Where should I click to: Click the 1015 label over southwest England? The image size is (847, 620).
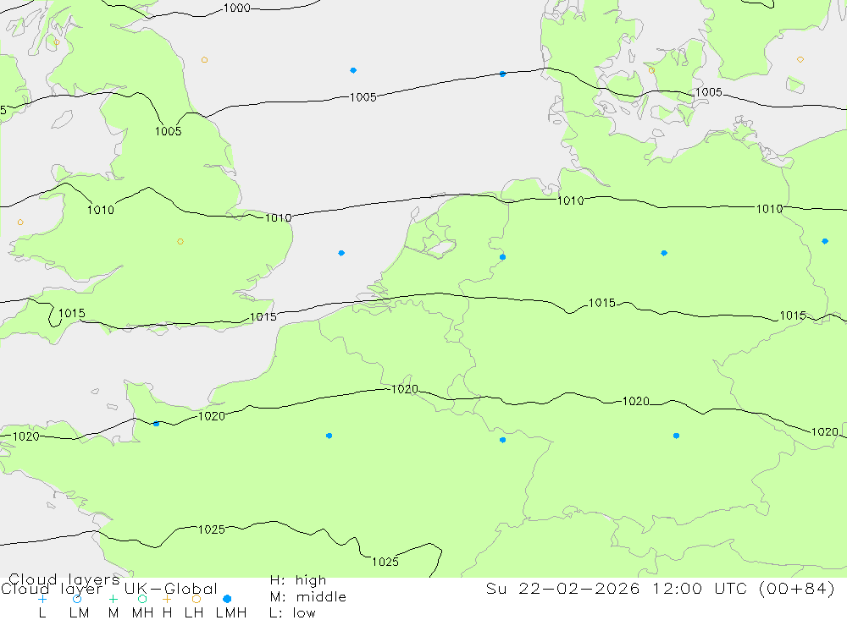72,314
